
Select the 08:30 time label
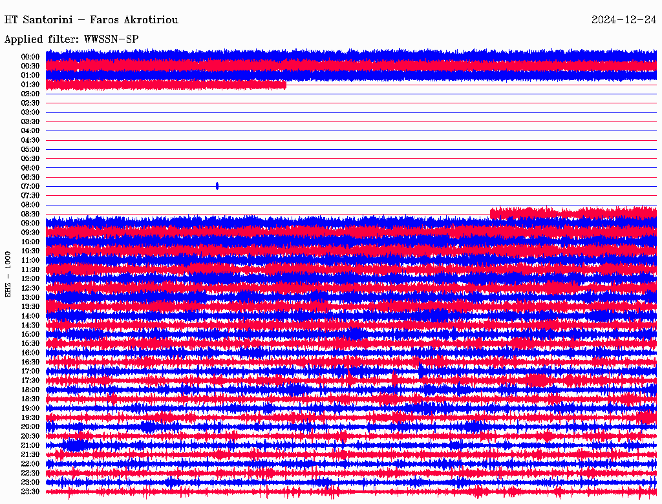point(30,214)
